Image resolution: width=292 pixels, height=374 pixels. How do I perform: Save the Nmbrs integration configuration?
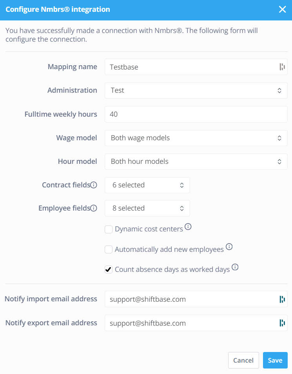point(275,360)
